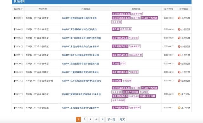Open complaint 东南DX7车身行李架掉漆存在质量问题
This screenshot has height=123, width=203.
(80, 55)
